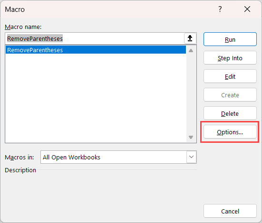Click the macro list scroll-down arrow
This screenshot has height=223, width=262.
(x=191, y=137)
